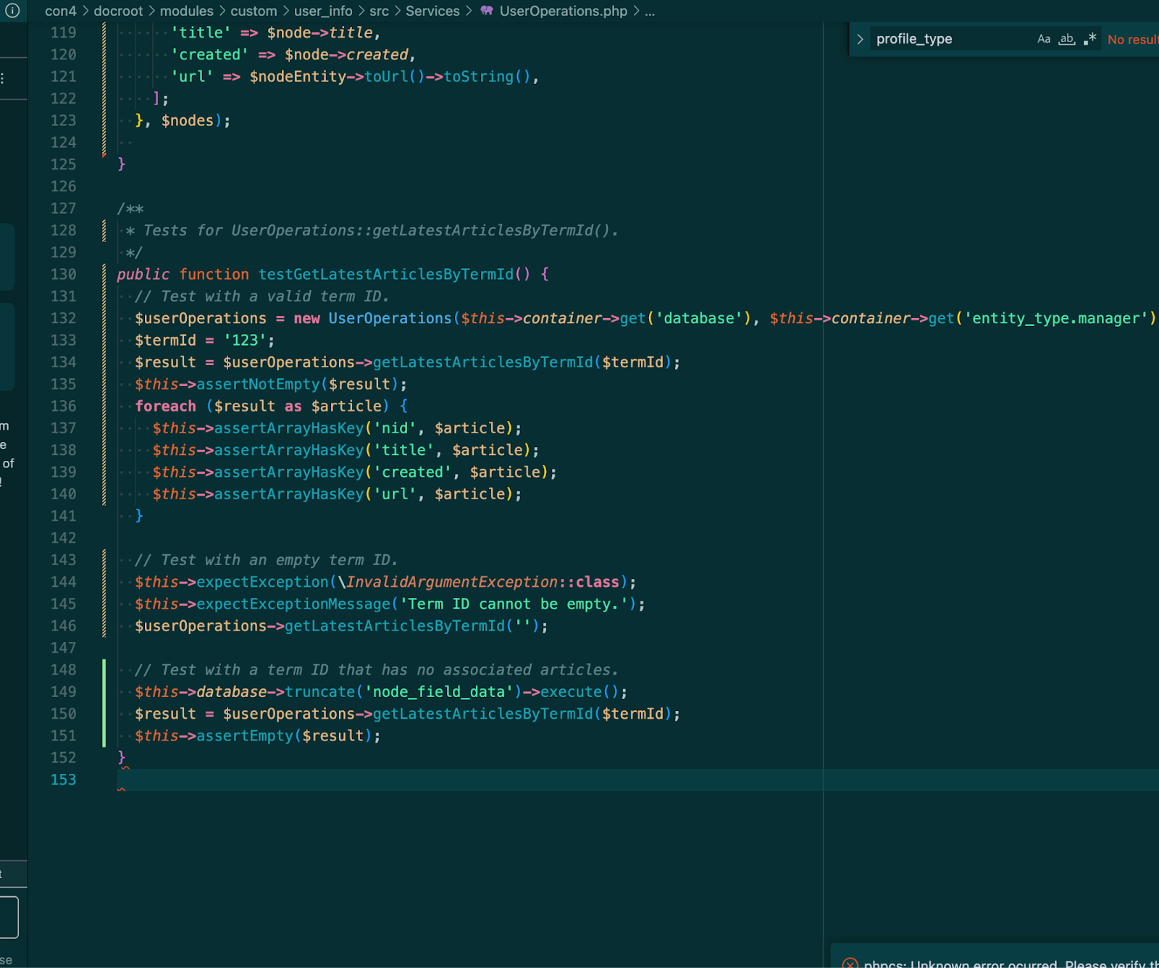The width and height of the screenshot is (1159, 968).
Task: Toggle Match Case (Aa) in the find widget
Action: pos(1044,39)
